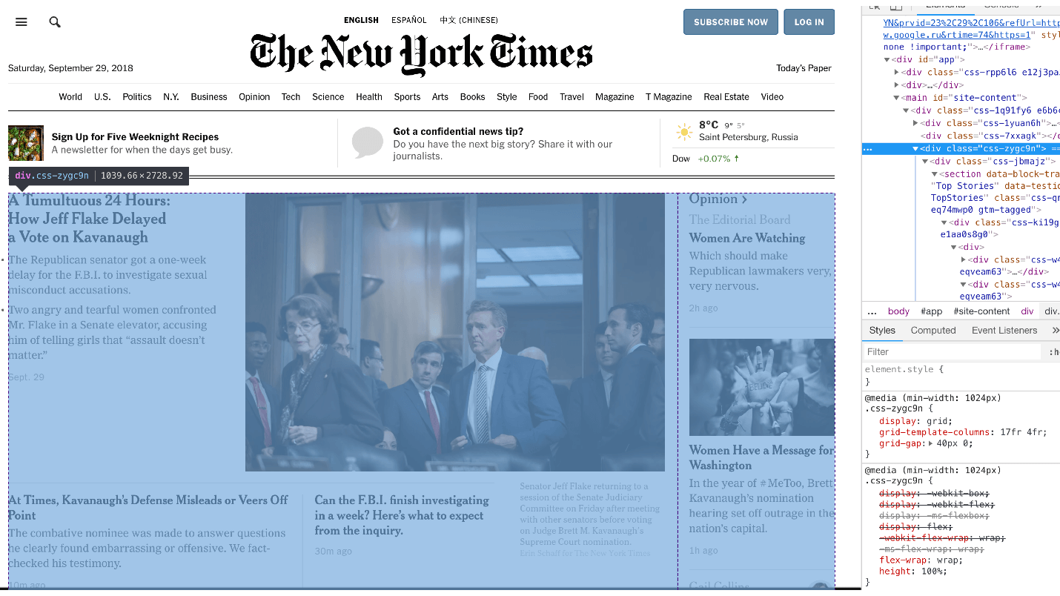Click the ellipsis on highlighted DOM row
Screen dimensions: 1060x596
click(869, 148)
